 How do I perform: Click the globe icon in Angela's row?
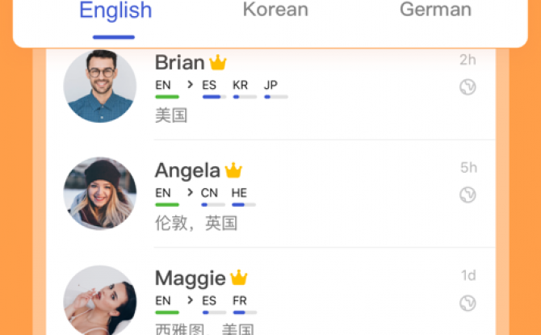point(468,195)
